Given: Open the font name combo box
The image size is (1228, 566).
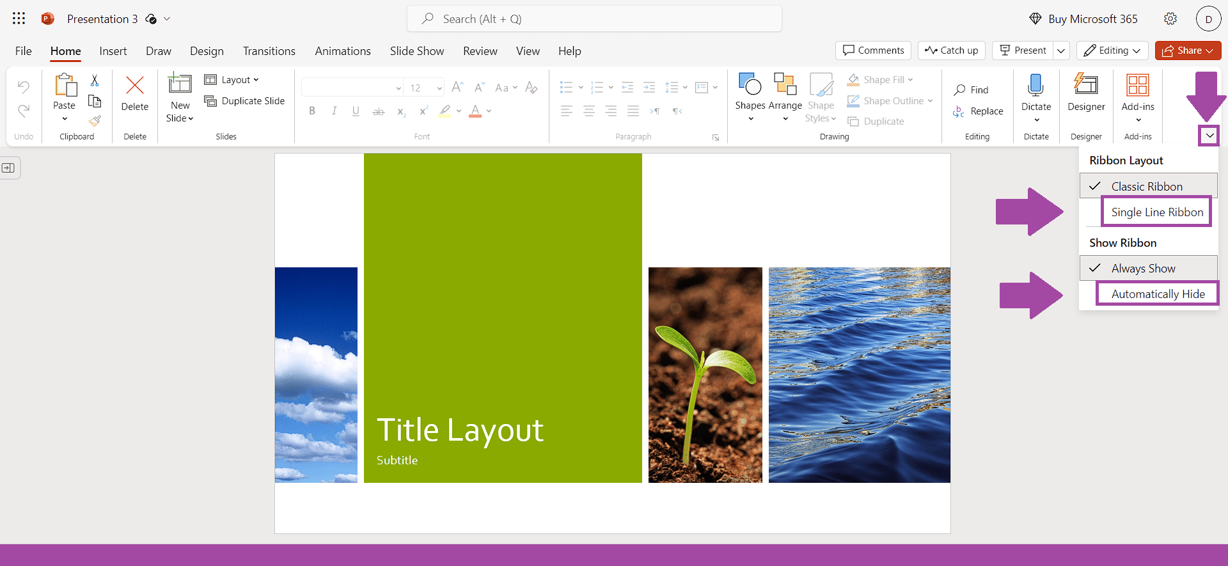Looking at the screenshot, I should click(x=352, y=88).
